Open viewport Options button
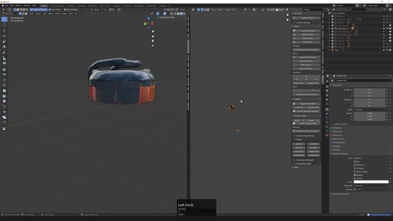Screen dimensions: 393x221 click(183, 10)
